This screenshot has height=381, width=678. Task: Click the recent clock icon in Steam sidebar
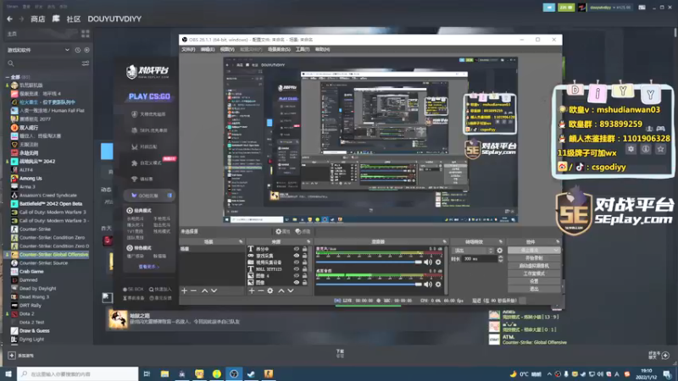point(78,50)
